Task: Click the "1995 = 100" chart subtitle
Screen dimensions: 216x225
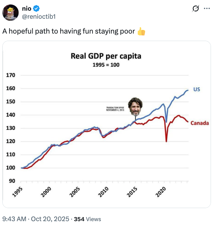Action: 106,65
